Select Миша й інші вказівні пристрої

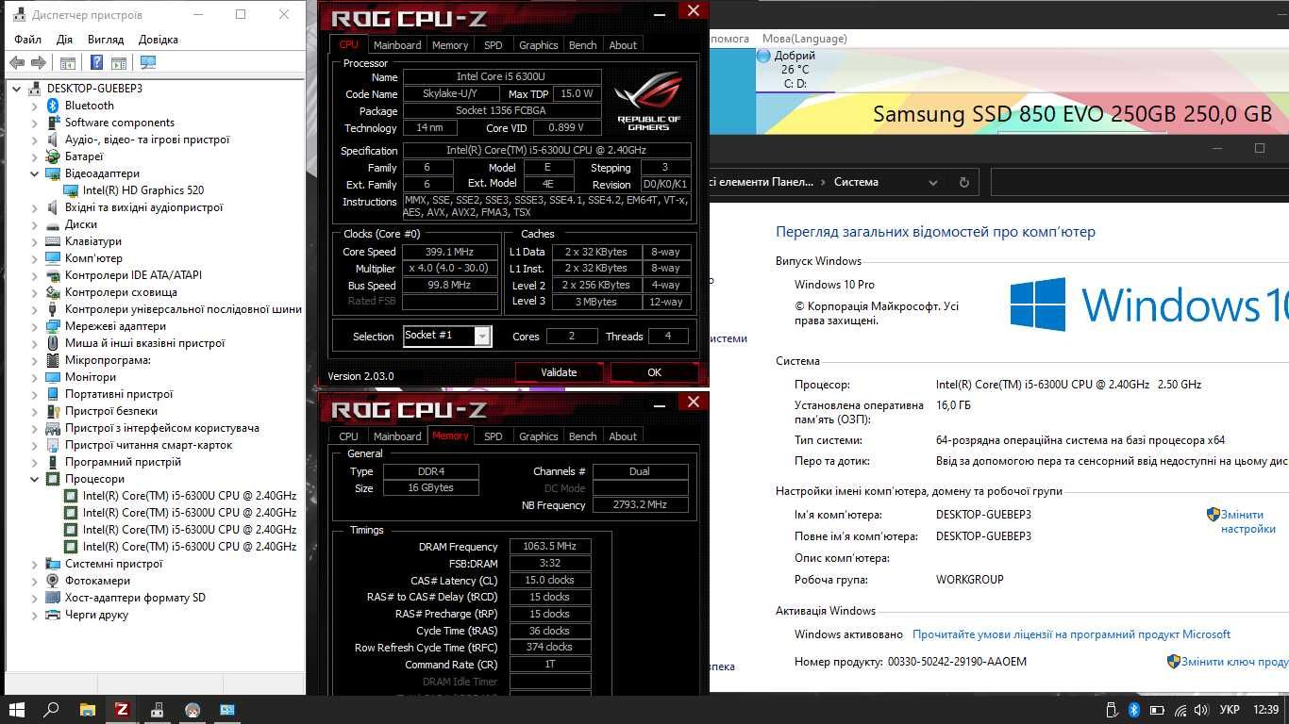click(144, 343)
